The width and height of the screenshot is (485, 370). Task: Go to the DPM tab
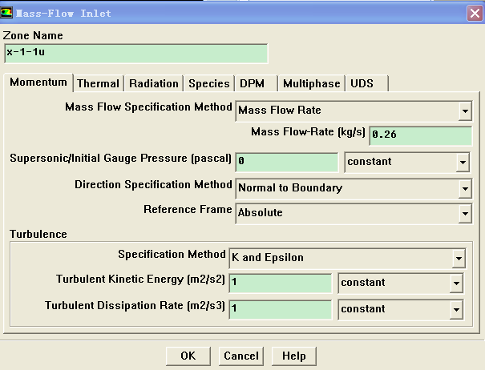(247, 83)
